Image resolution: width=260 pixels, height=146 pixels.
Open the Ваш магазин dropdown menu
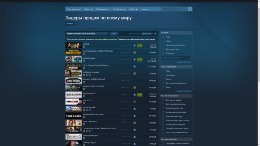pyautogui.click(x=74, y=9)
